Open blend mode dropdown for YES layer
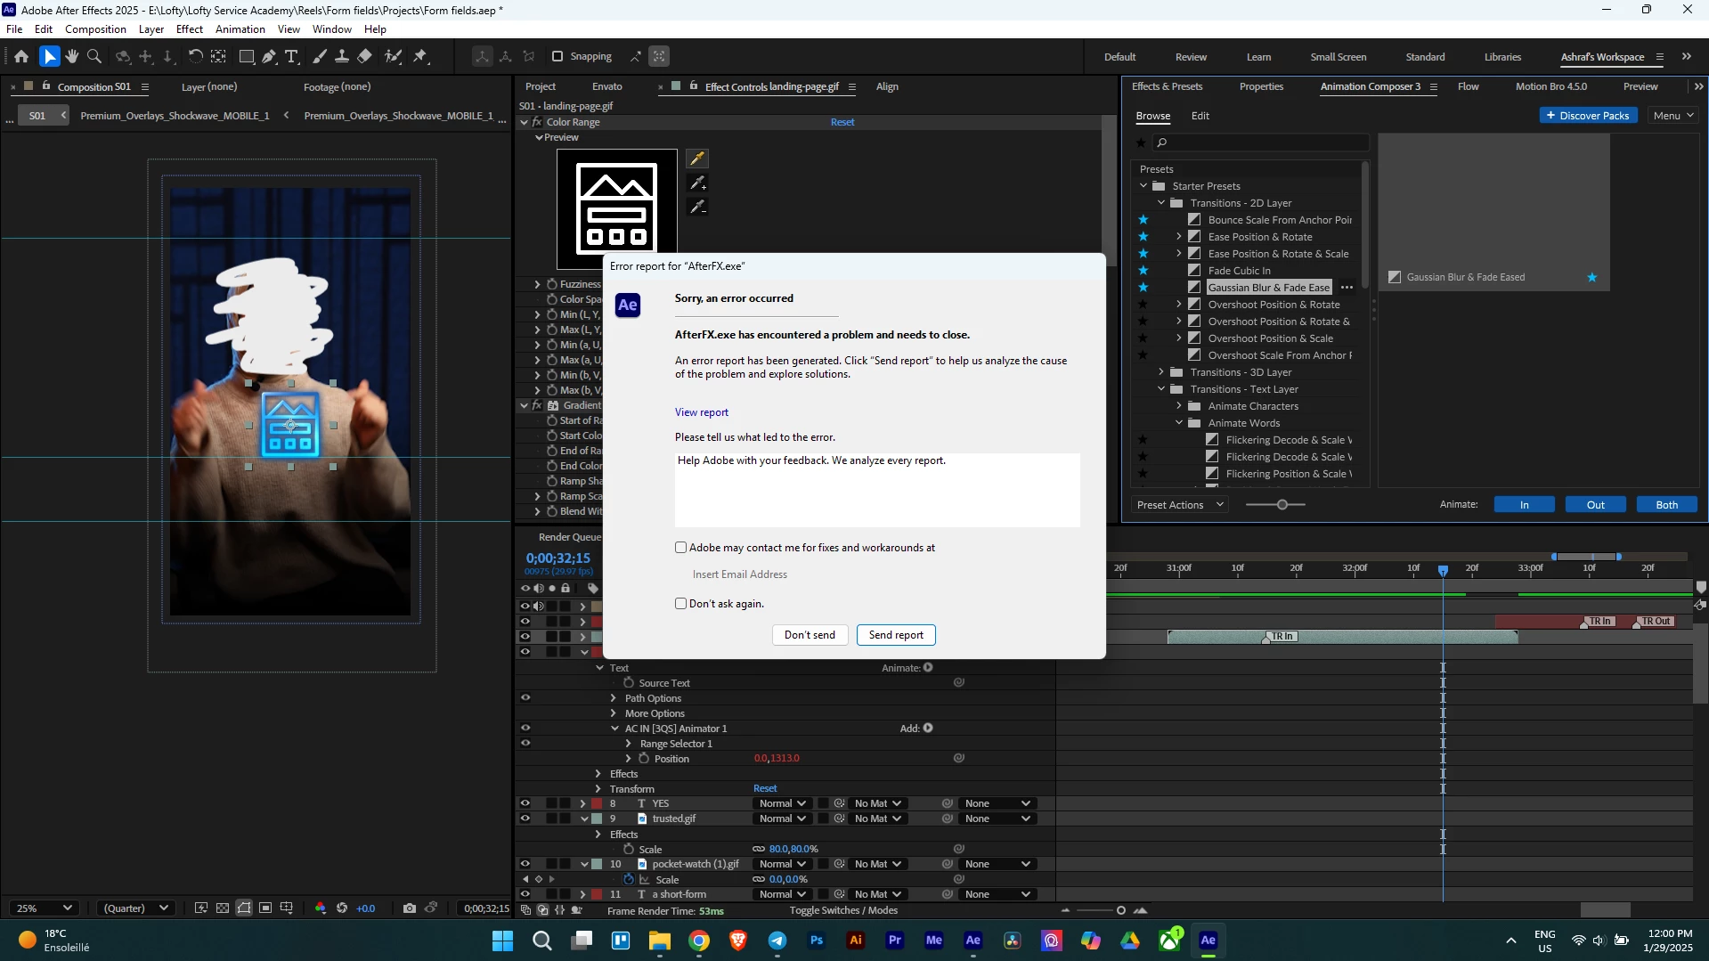 point(782,803)
